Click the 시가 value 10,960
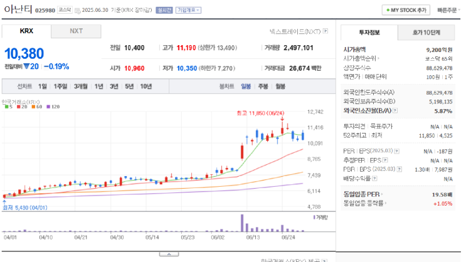Image resolution: width=466 pixels, height=262 pixels. 134,68
